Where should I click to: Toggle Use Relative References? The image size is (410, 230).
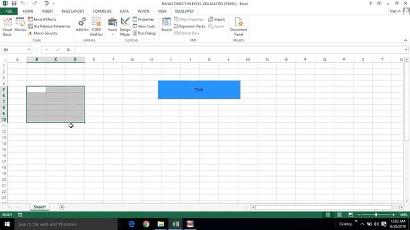[x=49, y=26]
